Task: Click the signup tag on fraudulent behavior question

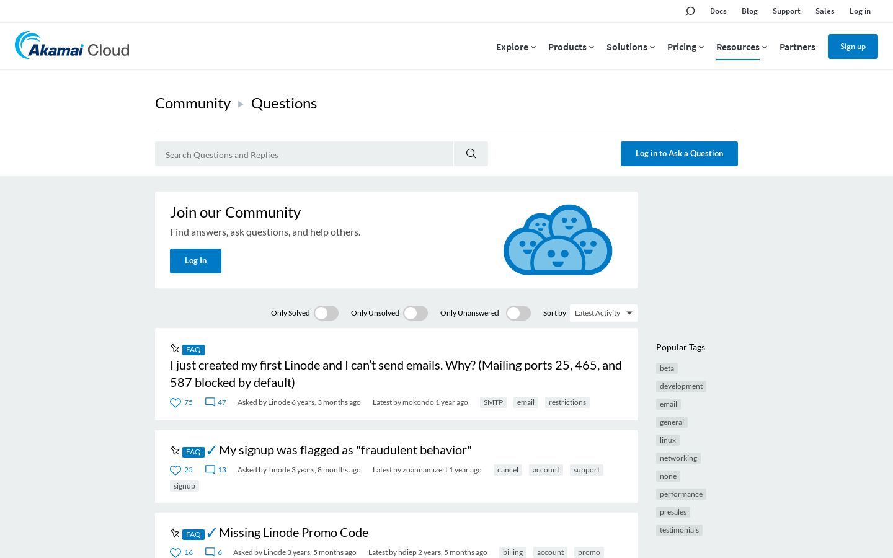Action: [x=184, y=486]
